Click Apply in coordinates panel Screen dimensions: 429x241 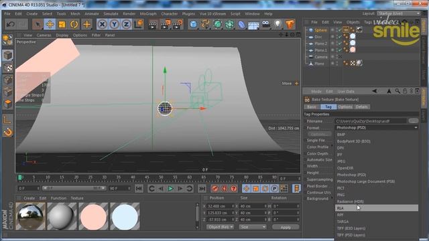coord(286,227)
